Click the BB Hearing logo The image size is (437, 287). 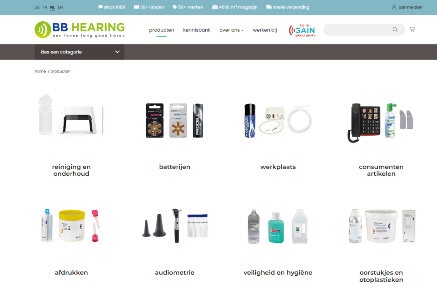pos(80,29)
